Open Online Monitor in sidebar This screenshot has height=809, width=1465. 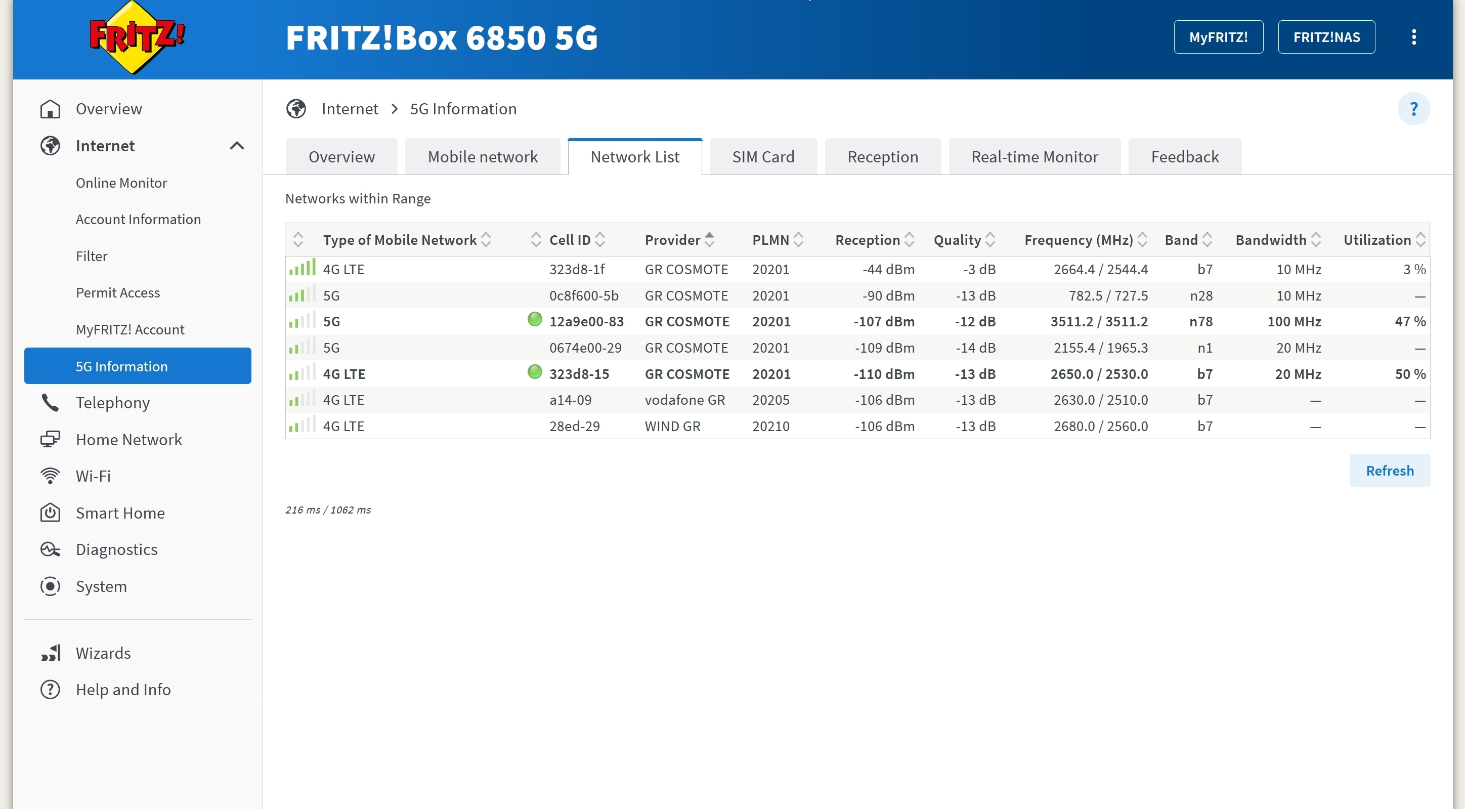pyautogui.click(x=121, y=183)
